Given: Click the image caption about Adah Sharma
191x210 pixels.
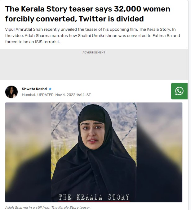Looking at the screenshot, I should 48,208.
